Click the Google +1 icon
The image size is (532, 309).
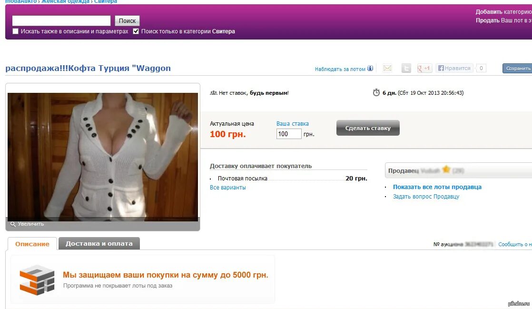click(x=424, y=68)
